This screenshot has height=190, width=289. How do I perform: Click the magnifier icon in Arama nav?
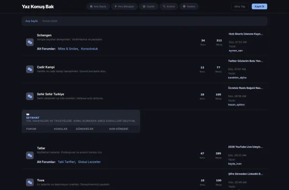(164, 6)
